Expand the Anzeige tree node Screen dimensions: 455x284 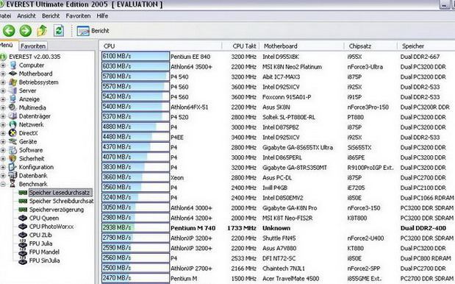[3, 99]
